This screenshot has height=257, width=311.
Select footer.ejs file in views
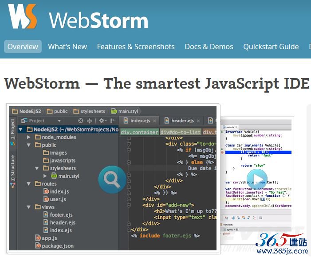(58, 215)
